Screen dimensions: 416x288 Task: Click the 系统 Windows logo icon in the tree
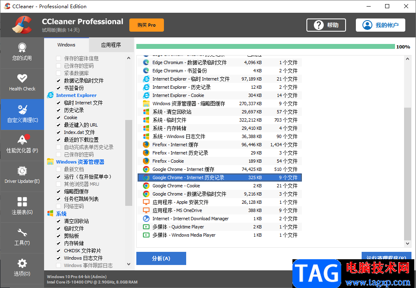click(50, 214)
